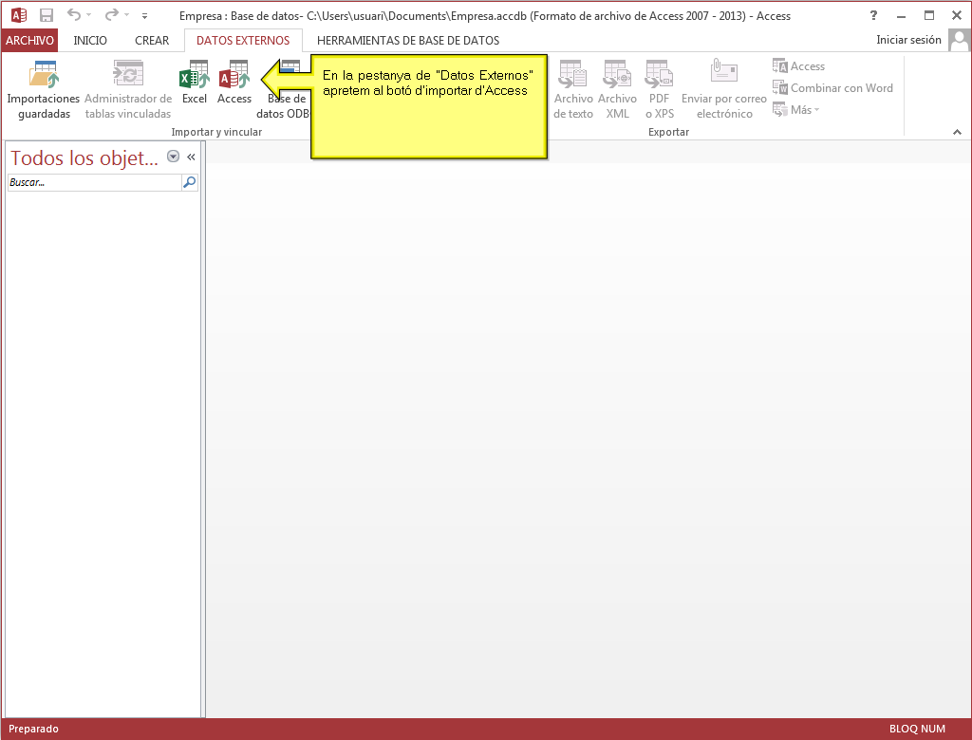This screenshot has height=740, width=972.
Task: Select the DATOS EXTERNOS tab
Action: (x=243, y=40)
